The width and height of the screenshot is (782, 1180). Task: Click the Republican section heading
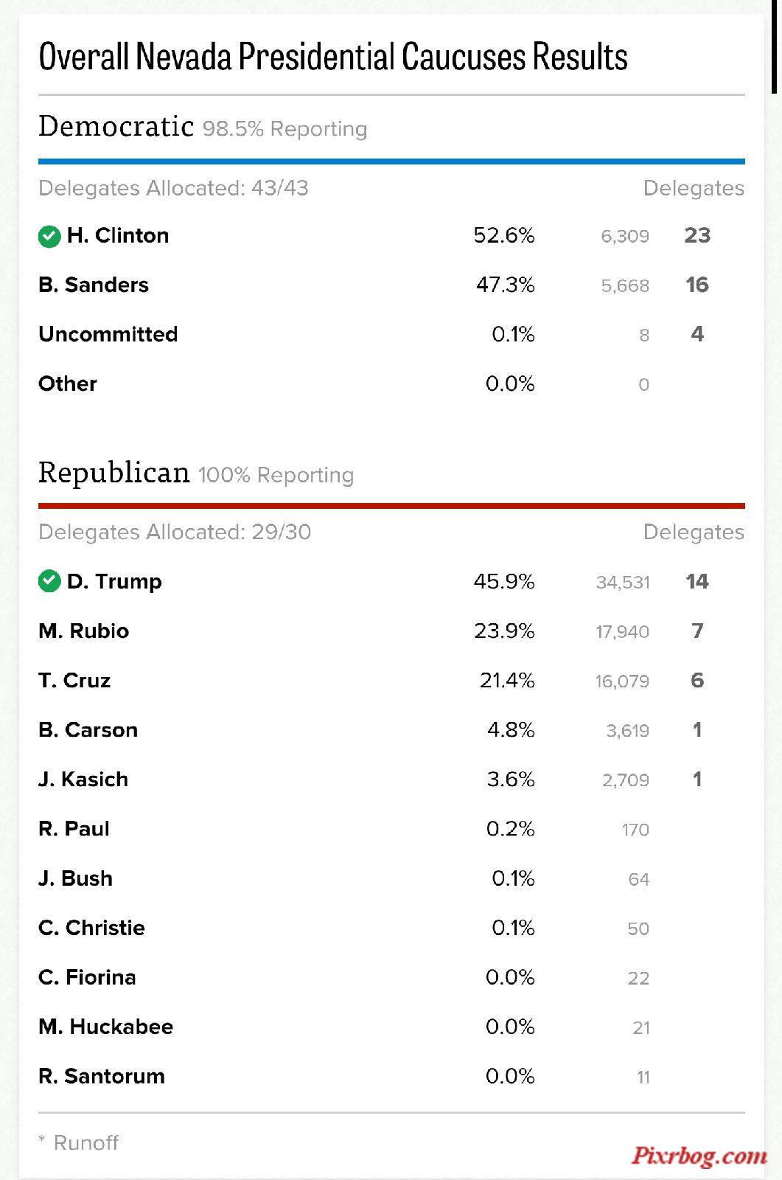tap(114, 472)
